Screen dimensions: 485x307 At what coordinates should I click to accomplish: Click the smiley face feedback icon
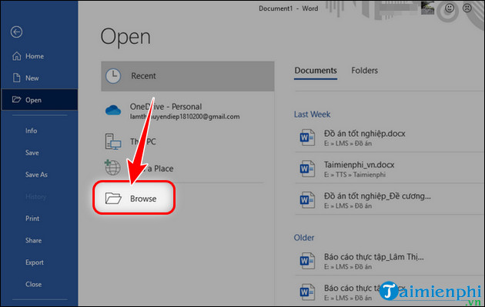tap(450, 8)
